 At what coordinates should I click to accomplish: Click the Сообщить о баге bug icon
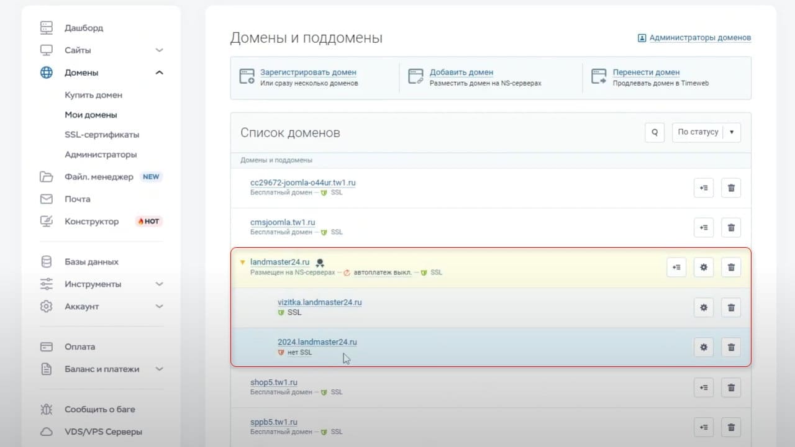[47, 410]
